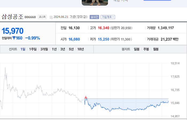View the 5년 line chart

point(71,49)
